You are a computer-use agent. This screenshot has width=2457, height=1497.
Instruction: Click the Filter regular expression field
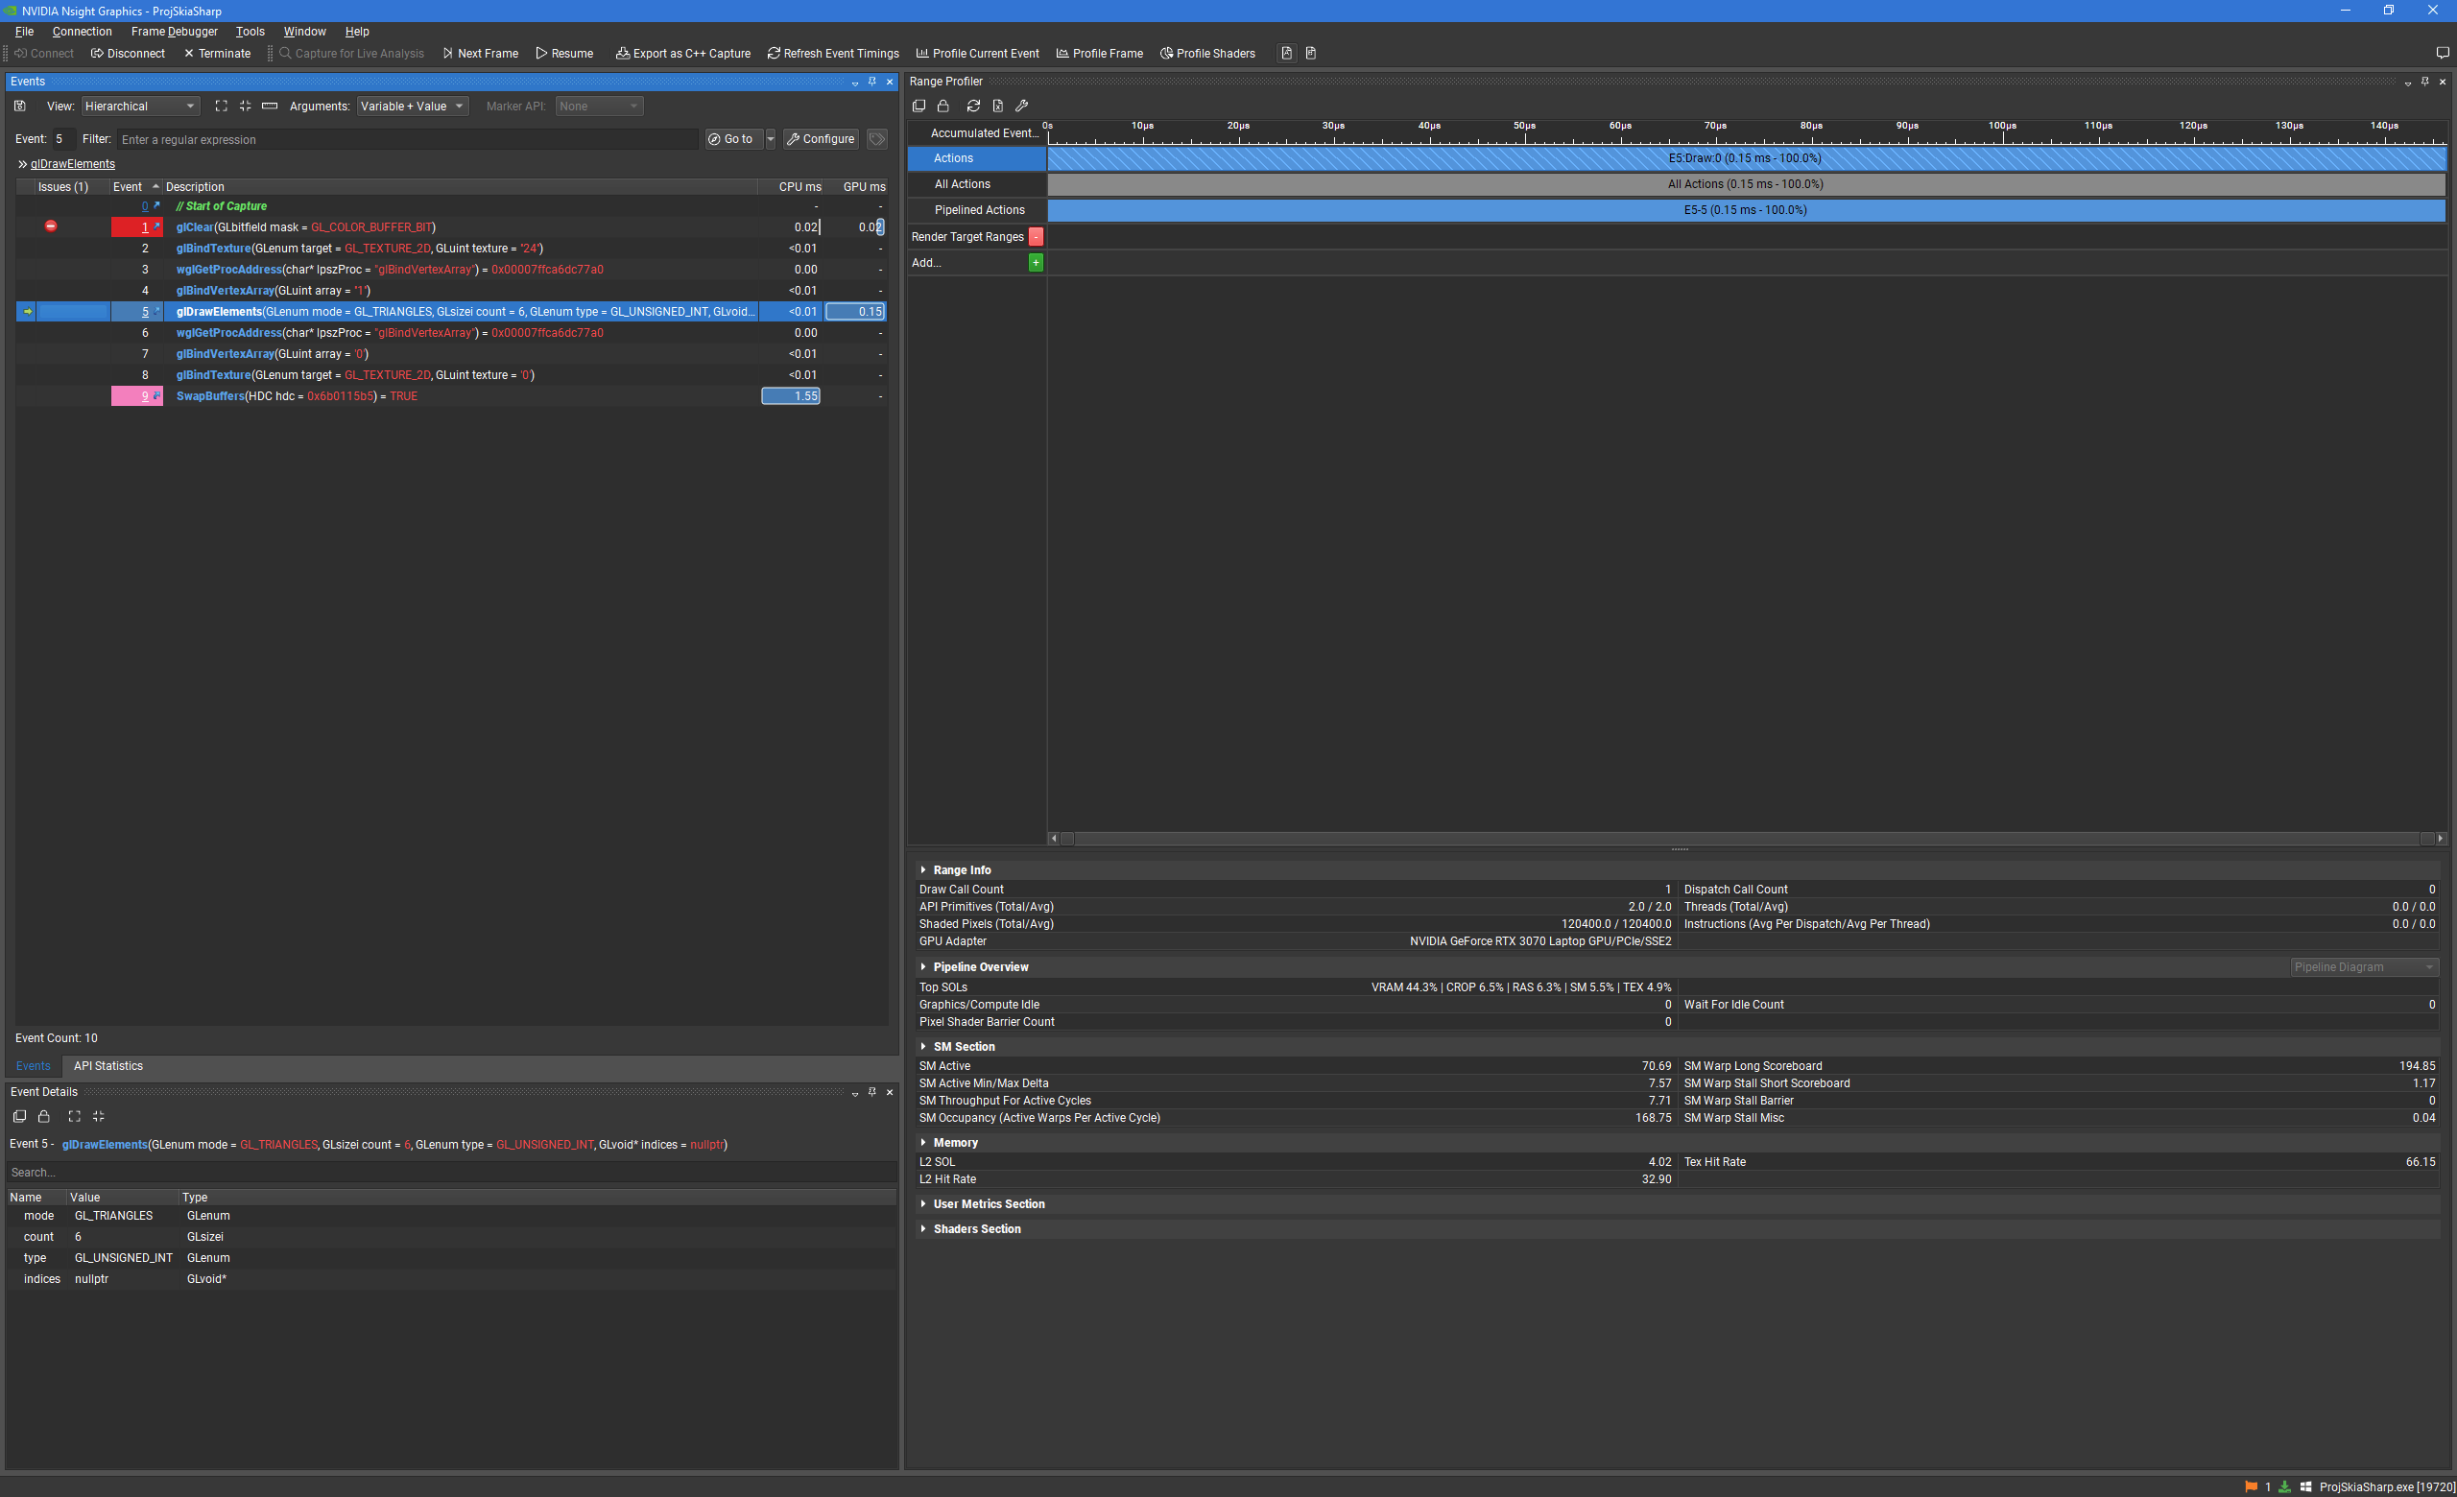[407, 139]
